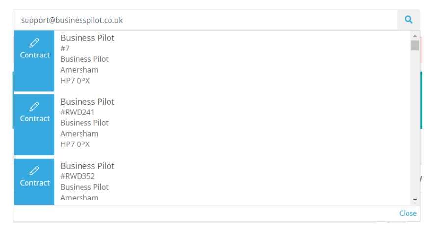Open the Contract button for #RWD352

click(34, 182)
